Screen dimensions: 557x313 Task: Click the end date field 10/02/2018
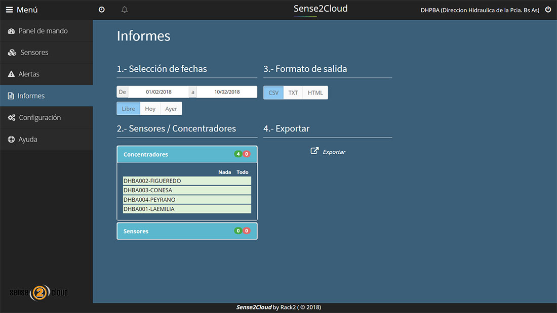227,92
